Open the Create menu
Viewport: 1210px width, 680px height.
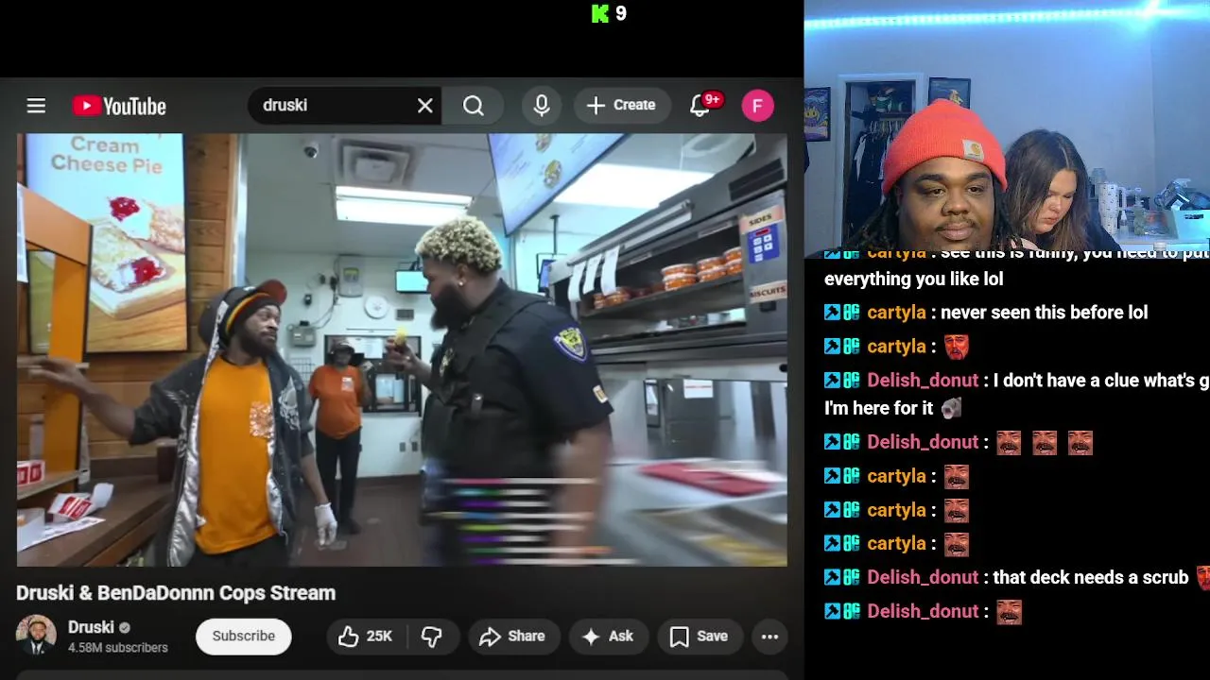(x=621, y=106)
